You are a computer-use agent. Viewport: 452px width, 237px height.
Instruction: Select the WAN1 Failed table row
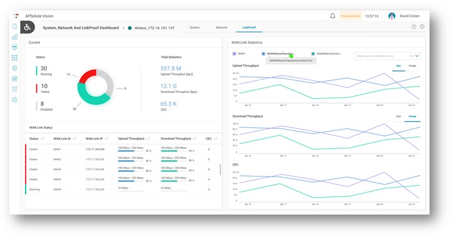tap(124, 150)
